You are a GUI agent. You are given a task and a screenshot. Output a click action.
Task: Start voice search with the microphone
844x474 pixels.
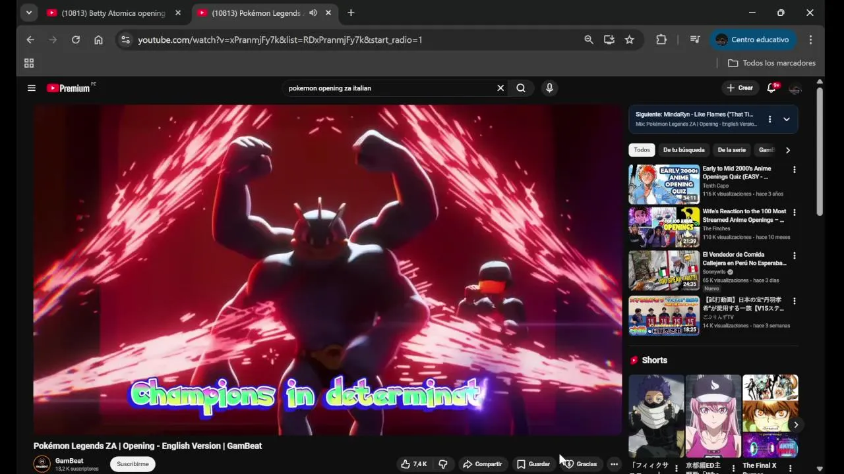[549, 88]
